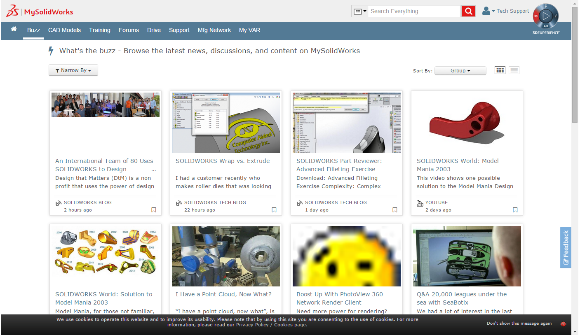The height and width of the screenshot is (335, 580).
Task: Open the Sort By Group dropdown
Action: pos(460,71)
